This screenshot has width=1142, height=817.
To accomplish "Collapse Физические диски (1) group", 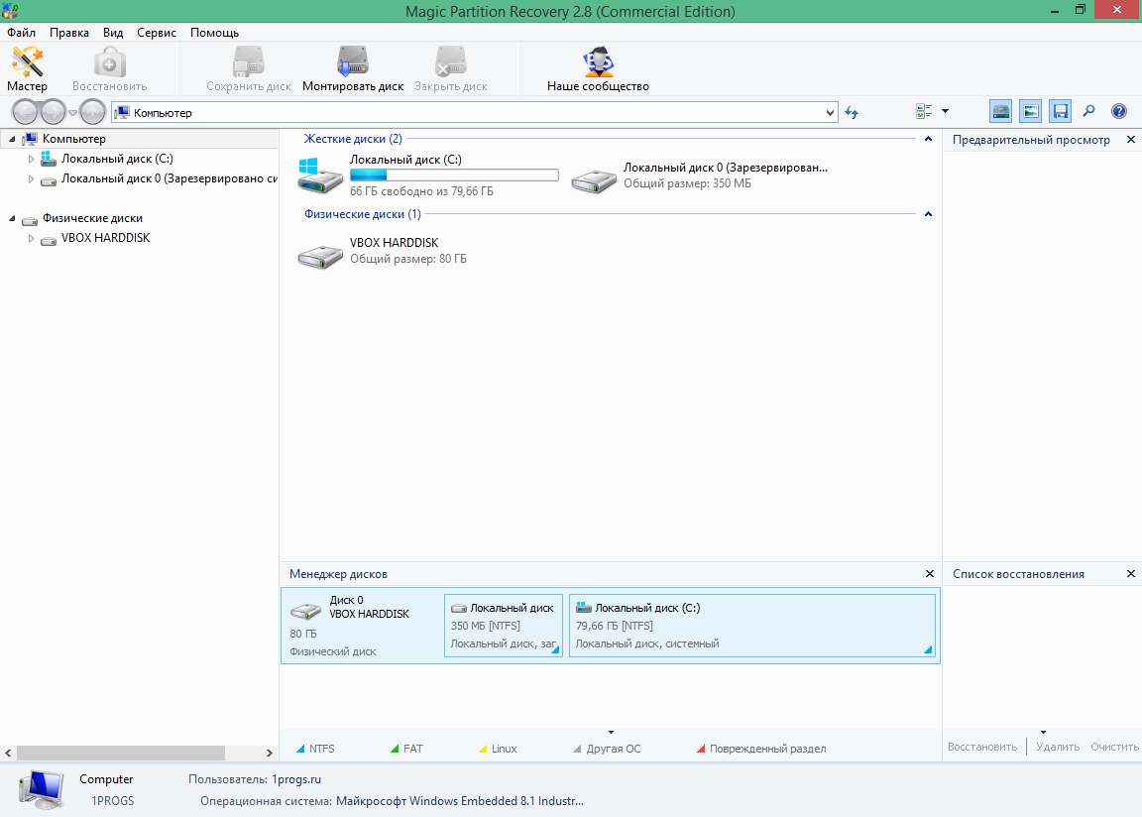I will point(928,214).
